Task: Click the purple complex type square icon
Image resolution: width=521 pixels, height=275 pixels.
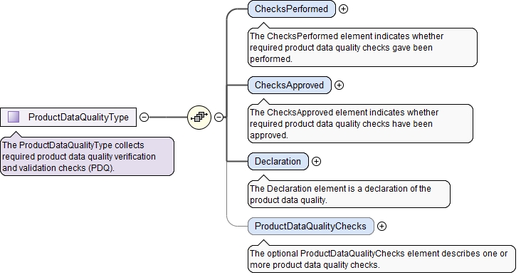Action: (x=14, y=117)
